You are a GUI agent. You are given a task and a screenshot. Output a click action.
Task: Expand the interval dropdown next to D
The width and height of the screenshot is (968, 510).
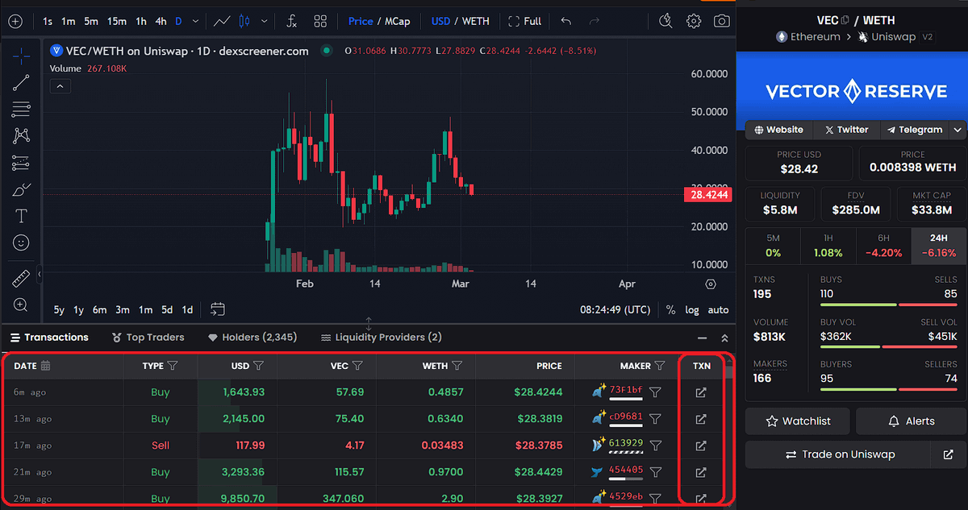coord(195,21)
